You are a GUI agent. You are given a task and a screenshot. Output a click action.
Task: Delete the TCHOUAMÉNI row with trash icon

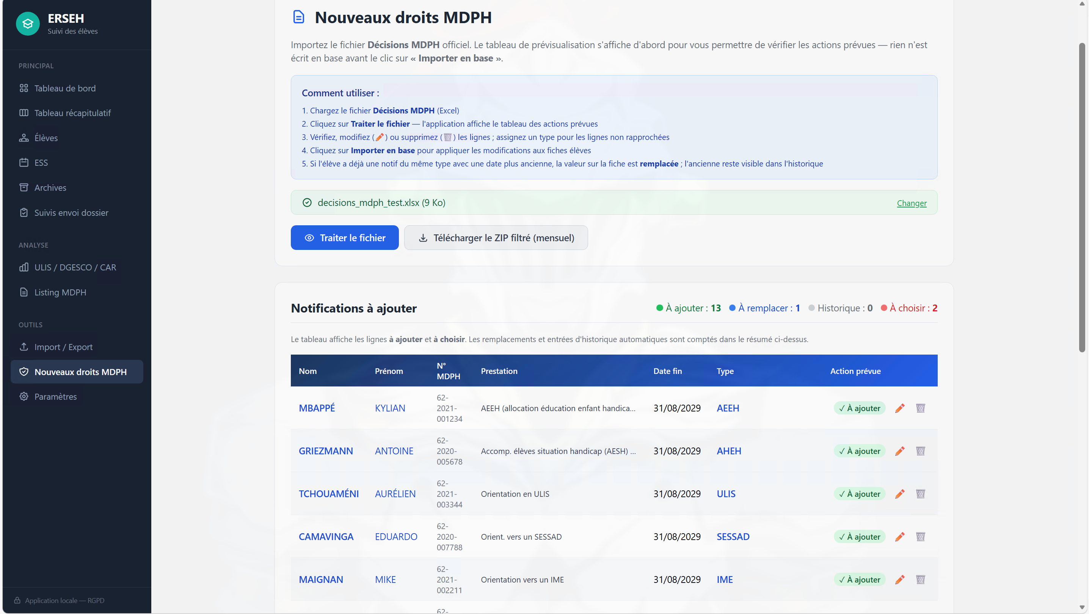click(x=920, y=494)
